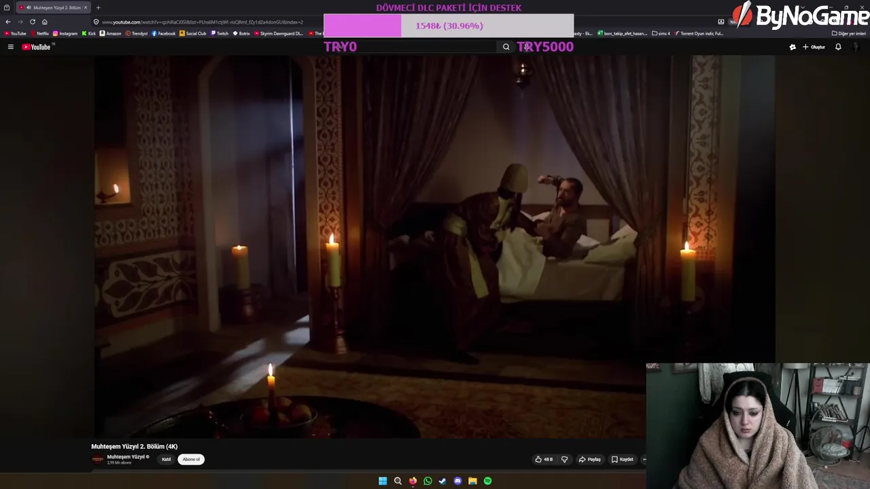Select the Muhteşem Yüzyıl 2. Bölüm tab
Screen dimensions: 870x489
[53, 7]
